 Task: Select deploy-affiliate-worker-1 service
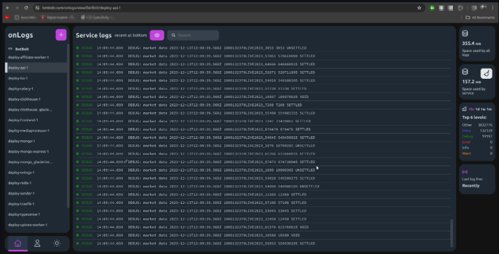[29, 57]
